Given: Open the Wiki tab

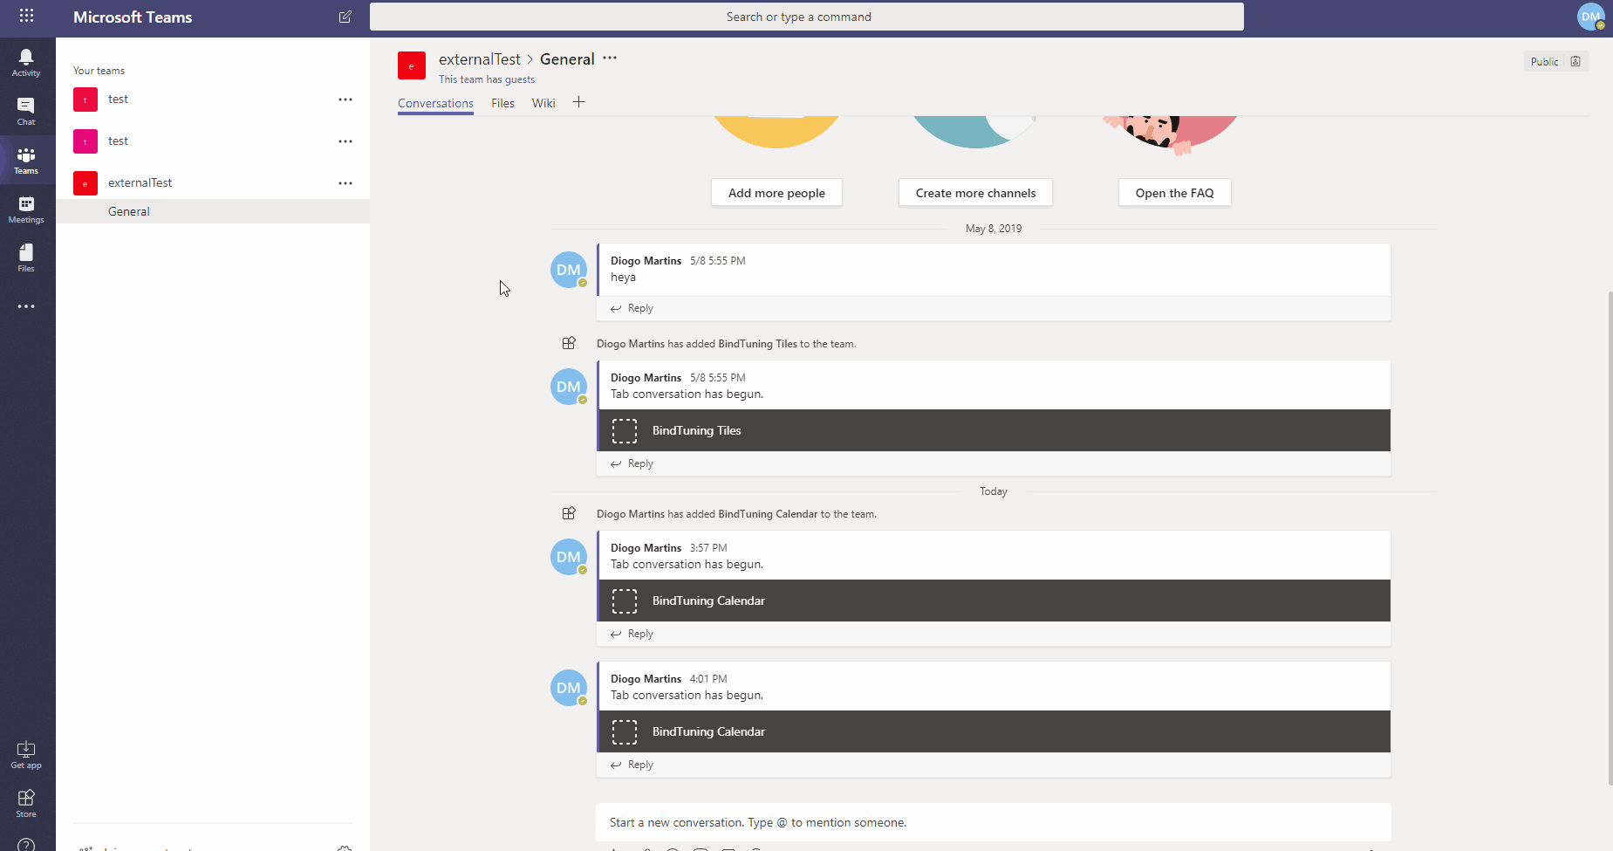Looking at the screenshot, I should [543, 103].
